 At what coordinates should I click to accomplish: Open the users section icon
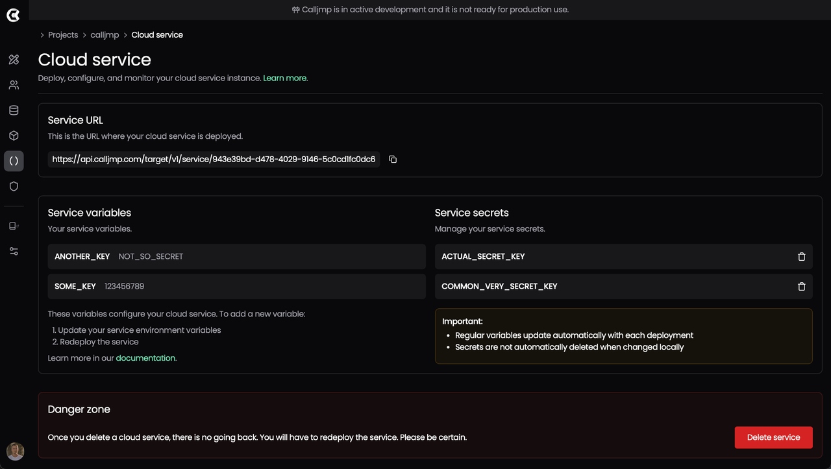click(x=14, y=85)
